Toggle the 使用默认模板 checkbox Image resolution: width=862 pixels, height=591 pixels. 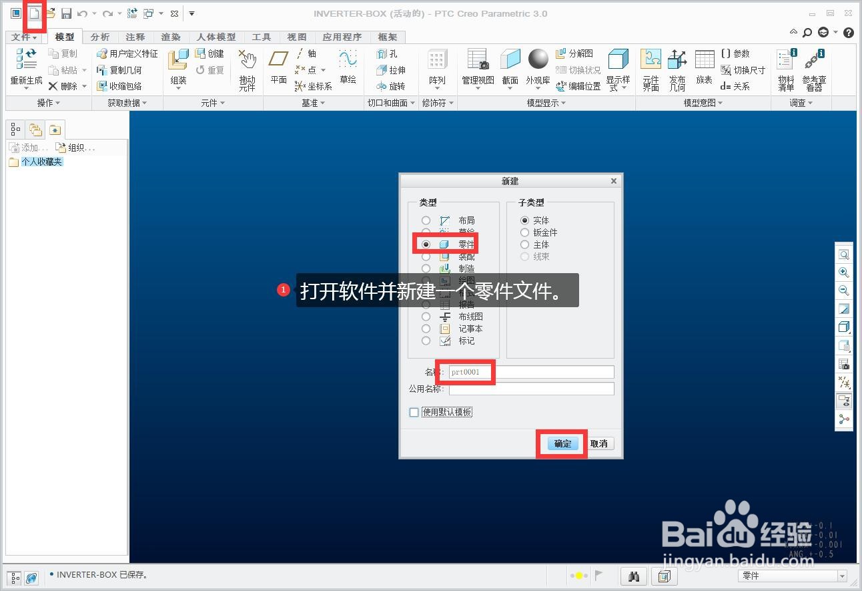(x=414, y=413)
